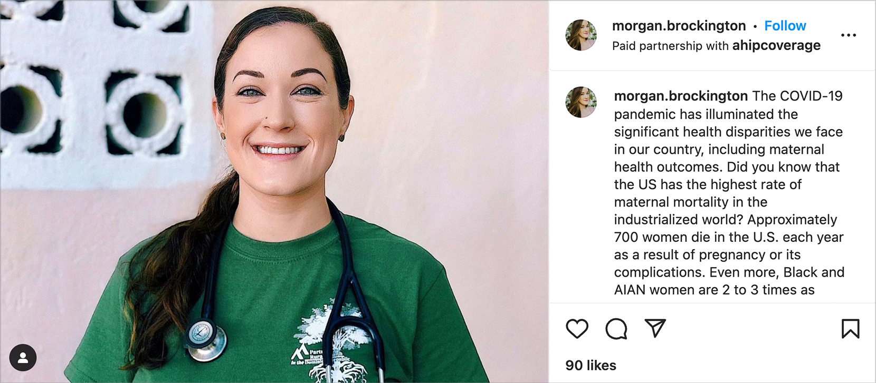Click the 'Paid partnership with' label

coord(670,46)
